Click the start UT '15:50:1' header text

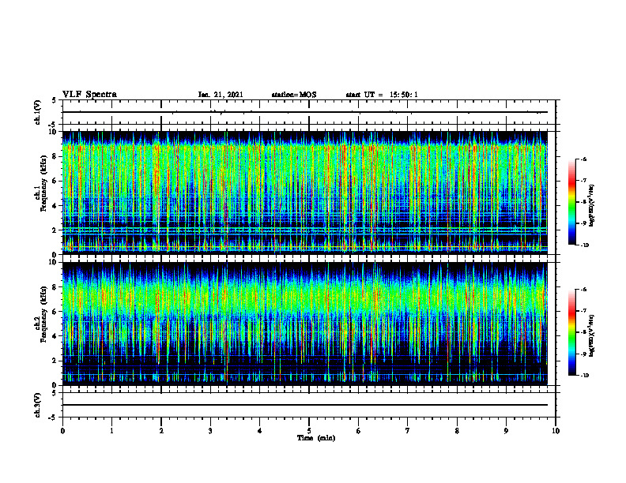click(x=404, y=95)
